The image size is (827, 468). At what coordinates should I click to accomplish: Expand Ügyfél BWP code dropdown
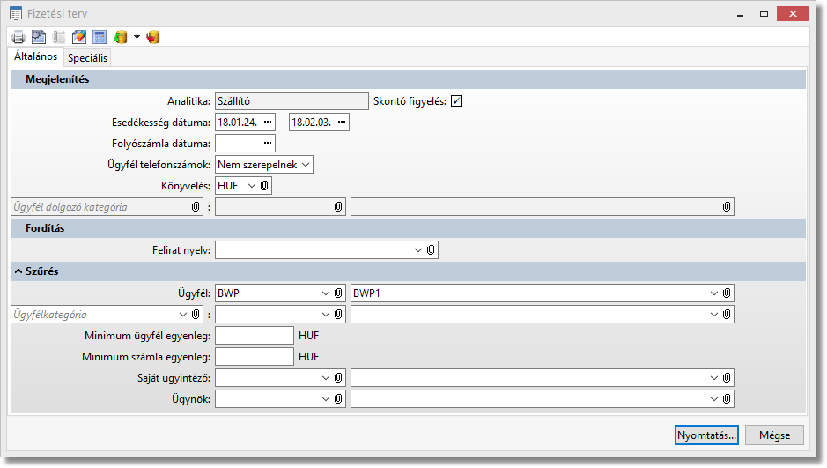pyautogui.click(x=326, y=293)
